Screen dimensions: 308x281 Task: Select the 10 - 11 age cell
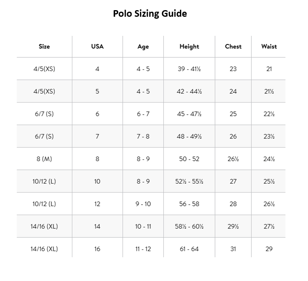click(143, 226)
